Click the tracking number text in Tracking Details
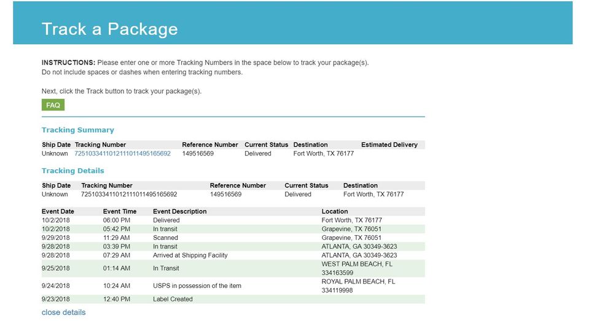 [x=129, y=194]
